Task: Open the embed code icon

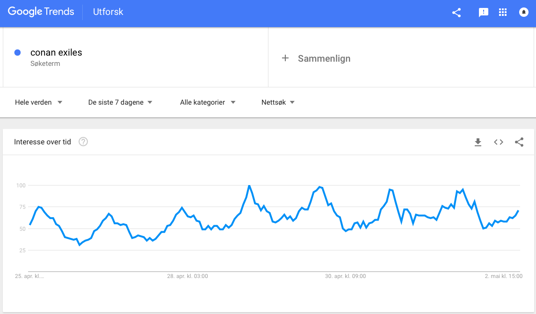Action: click(499, 142)
